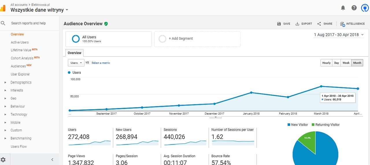
Task: Open the User Explorer report
Action: pyautogui.click(x=20, y=74)
